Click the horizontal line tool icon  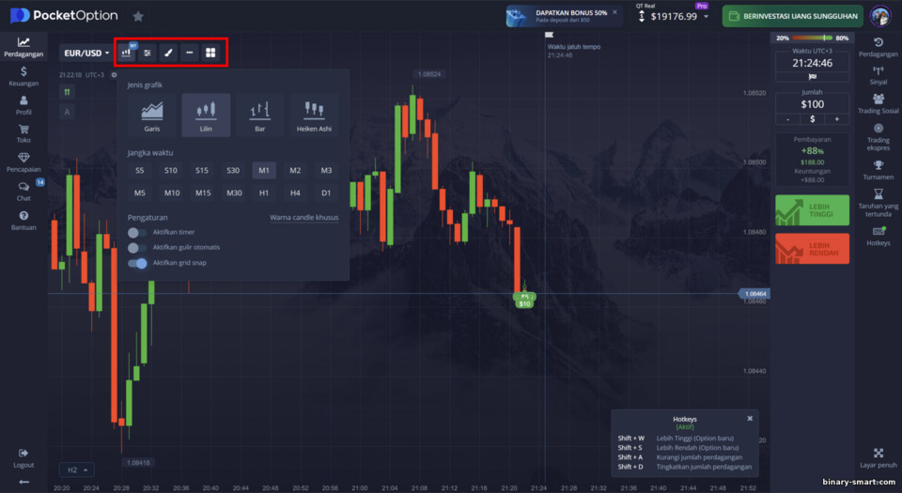point(189,53)
